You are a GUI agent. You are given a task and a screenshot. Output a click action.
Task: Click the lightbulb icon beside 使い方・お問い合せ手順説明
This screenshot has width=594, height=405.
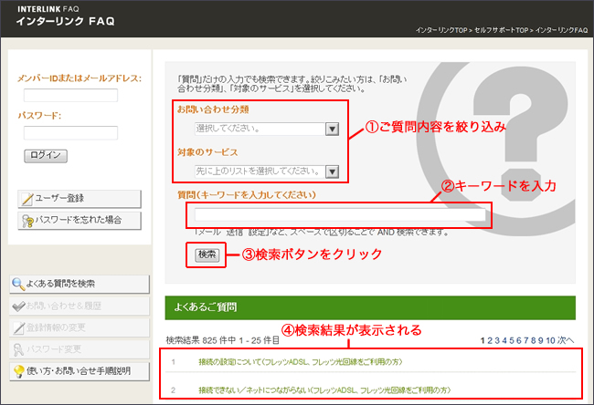click(19, 371)
